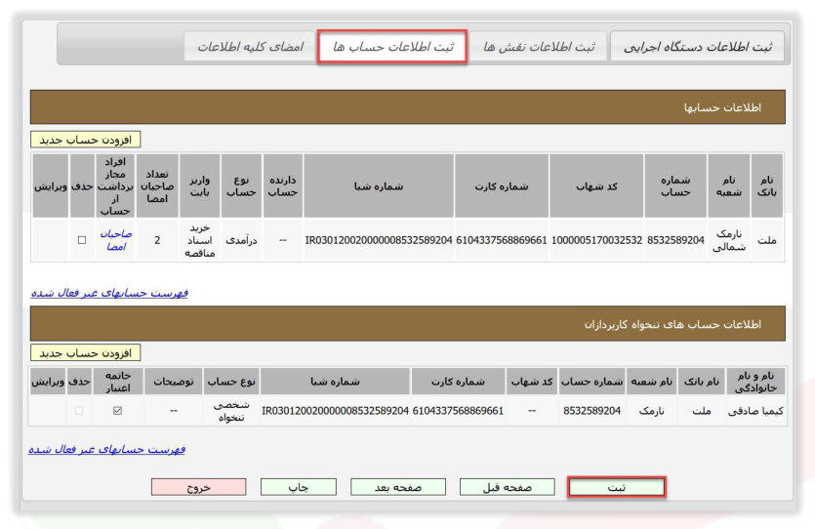The height and width of the screenshot is (529, 815).
Task: Open inactive accounts list below اطلاعات حسابها table
Action: click(109, 293)
